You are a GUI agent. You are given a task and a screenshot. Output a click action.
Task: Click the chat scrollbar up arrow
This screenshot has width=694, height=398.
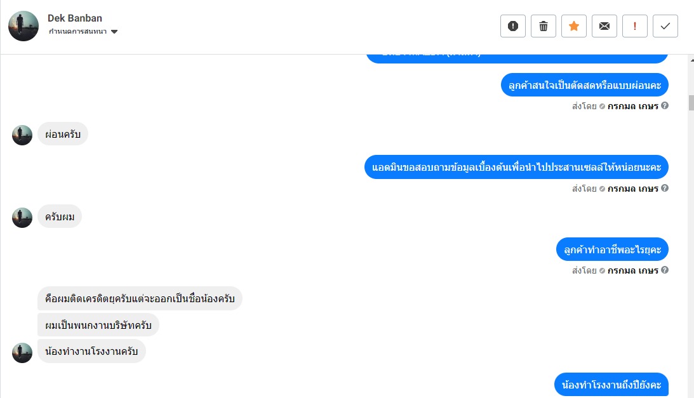(x=691, y=60)
